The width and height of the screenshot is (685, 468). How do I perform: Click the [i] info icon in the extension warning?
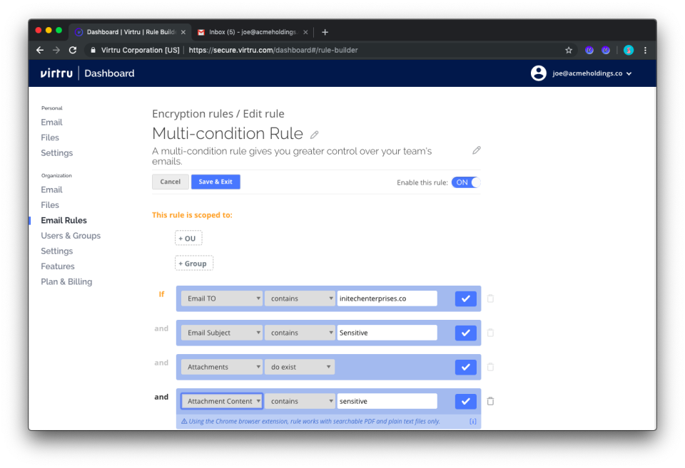click(472, 421)
